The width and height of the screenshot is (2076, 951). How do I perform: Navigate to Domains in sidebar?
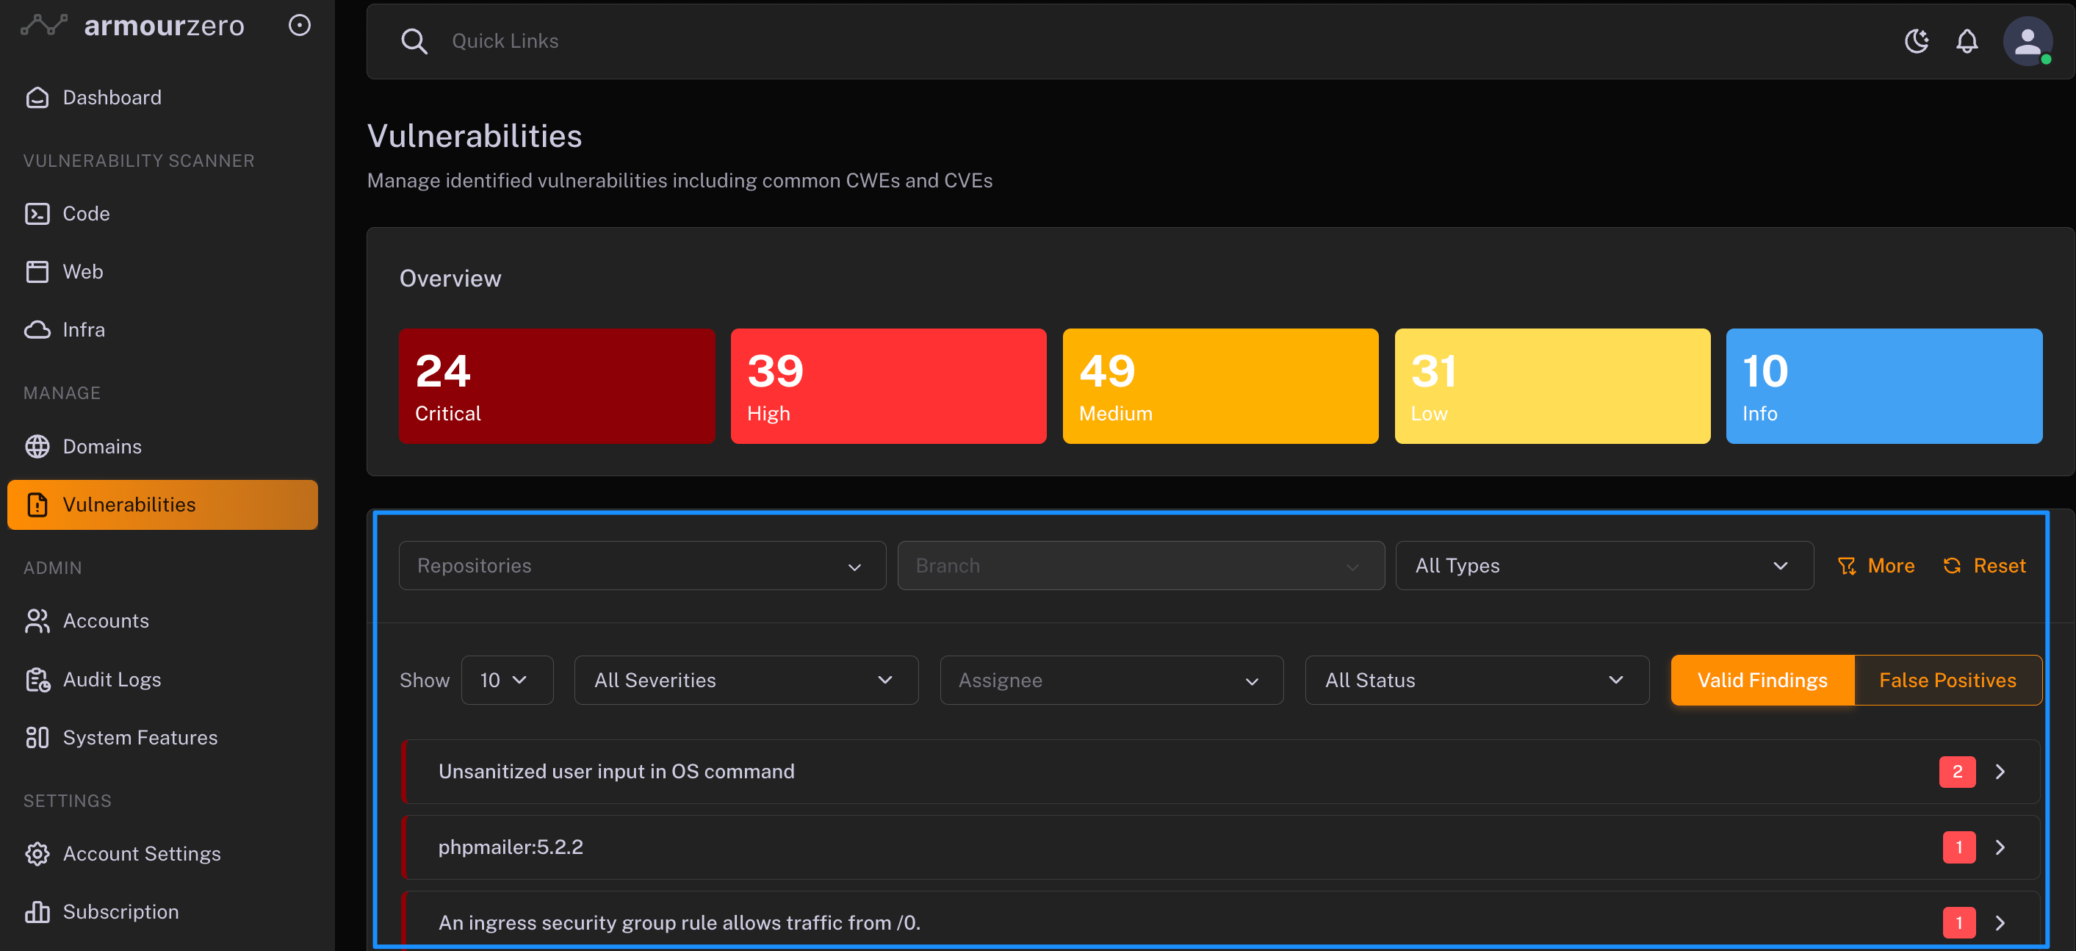click(x=101, y=447)
